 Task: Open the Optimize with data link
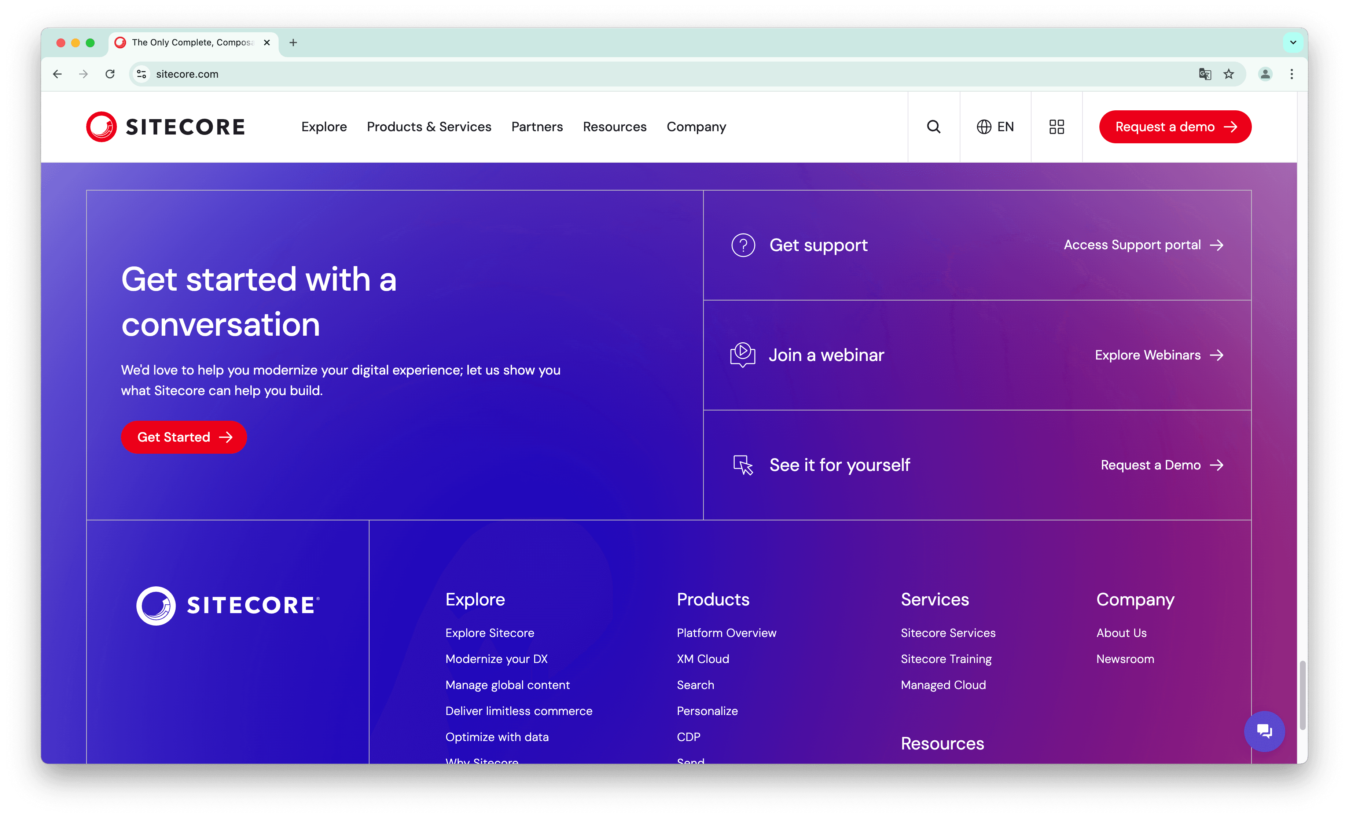click(497, 737)
